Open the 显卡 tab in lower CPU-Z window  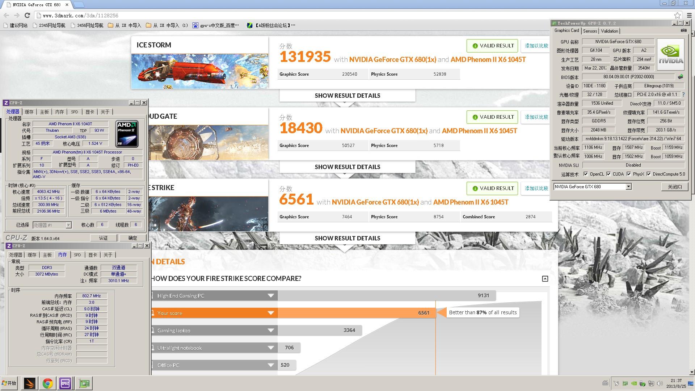click(x=93, y=255)
